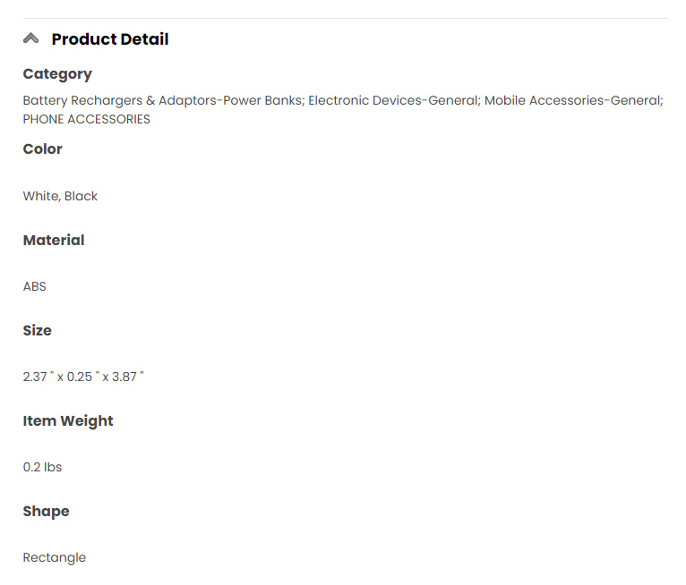Click the PHONE ACCESSORIES category text
Image resolution: width=686 pixels, height=585 pixels.
click(x=86, y=119)
